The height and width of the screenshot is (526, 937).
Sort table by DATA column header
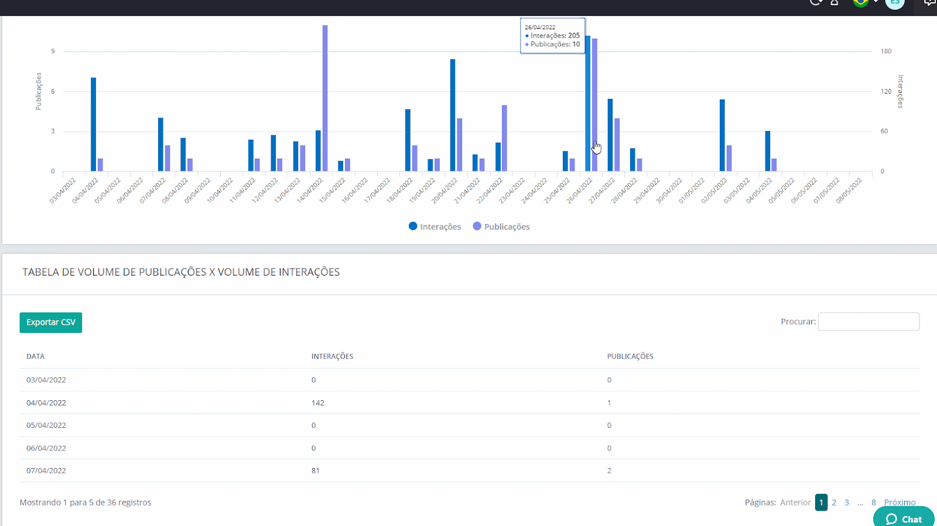point(36,356)
